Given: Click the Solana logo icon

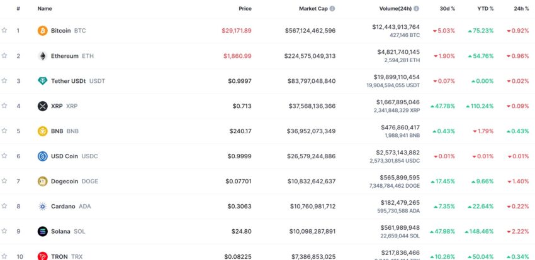Looking at the screenshot, I should (43, 231).
